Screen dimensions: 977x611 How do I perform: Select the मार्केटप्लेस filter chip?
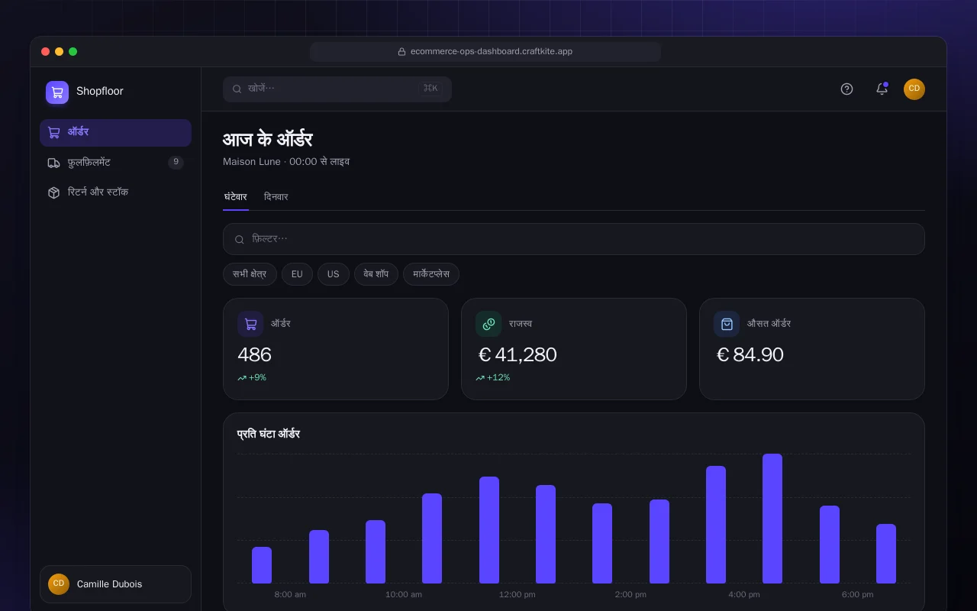tap(431, 274)
